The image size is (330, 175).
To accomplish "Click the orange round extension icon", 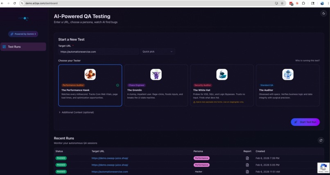I will [x=297, y=3].
